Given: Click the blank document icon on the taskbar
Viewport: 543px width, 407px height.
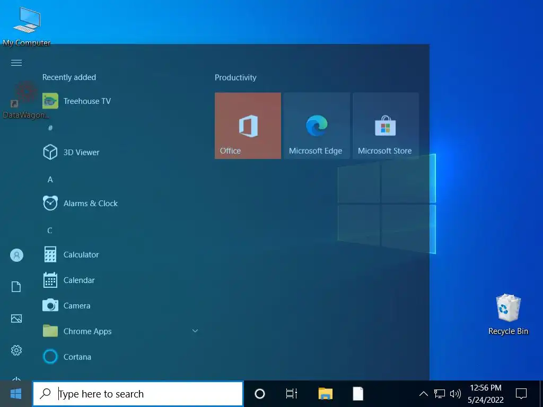Looking at the screenshot, I should point(358,394).
